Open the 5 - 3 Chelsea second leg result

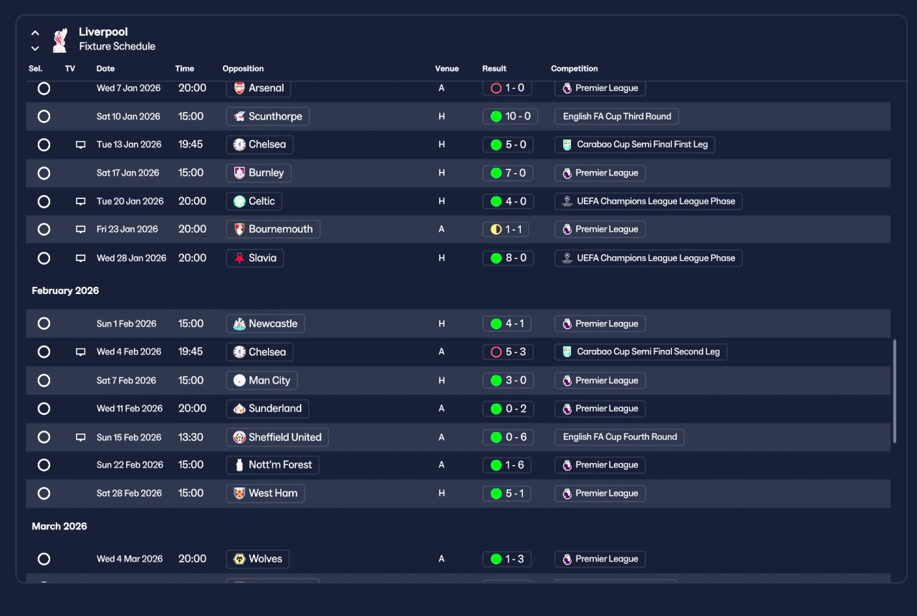coord(508,352)
